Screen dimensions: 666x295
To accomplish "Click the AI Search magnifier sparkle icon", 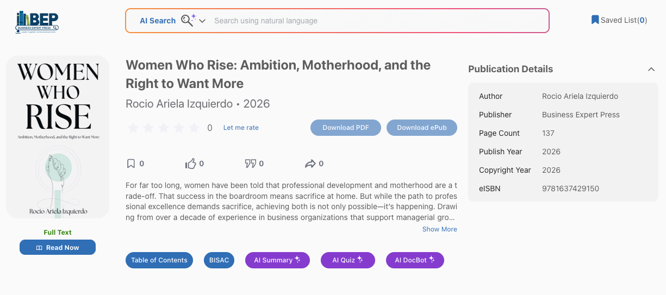I will [x=188, y=21].
